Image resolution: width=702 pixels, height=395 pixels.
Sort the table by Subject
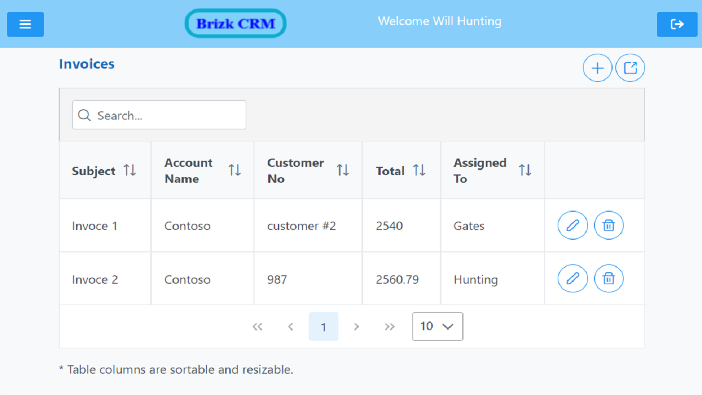pos(130,170)
